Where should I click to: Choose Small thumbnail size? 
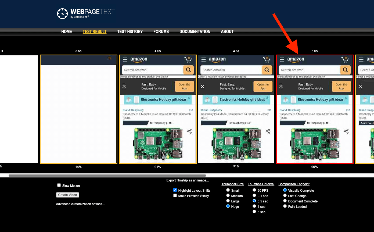pyautogui.click(x=228, y=190)
